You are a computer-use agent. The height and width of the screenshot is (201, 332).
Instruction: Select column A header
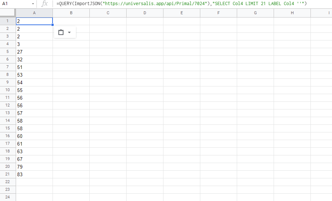pyautogui.click(x=34, y=13)
